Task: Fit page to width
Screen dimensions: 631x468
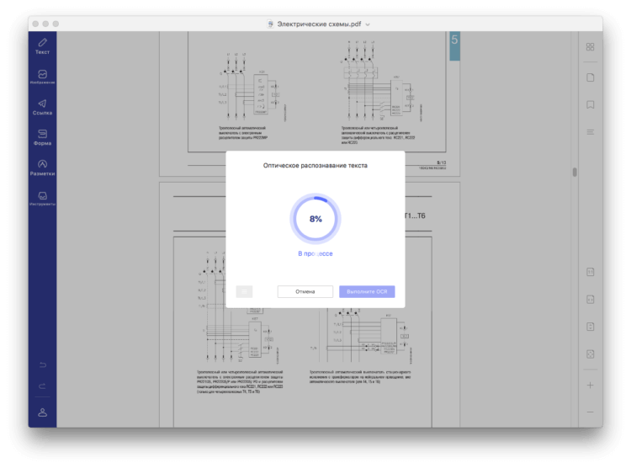Action: pyautogui.click(x=590, y=300)
